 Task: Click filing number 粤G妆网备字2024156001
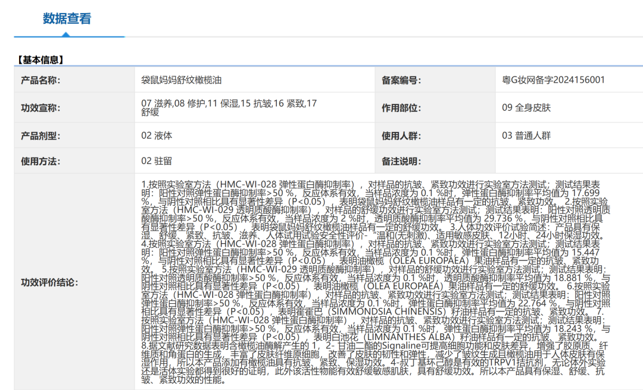coord(553,80)
